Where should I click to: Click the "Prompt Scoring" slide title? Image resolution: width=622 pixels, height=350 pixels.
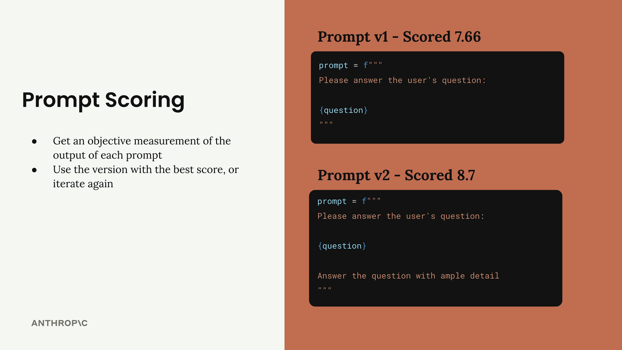[x=103, y=99]
